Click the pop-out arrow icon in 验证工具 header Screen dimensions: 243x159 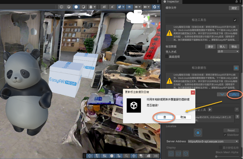click(237, 110)
